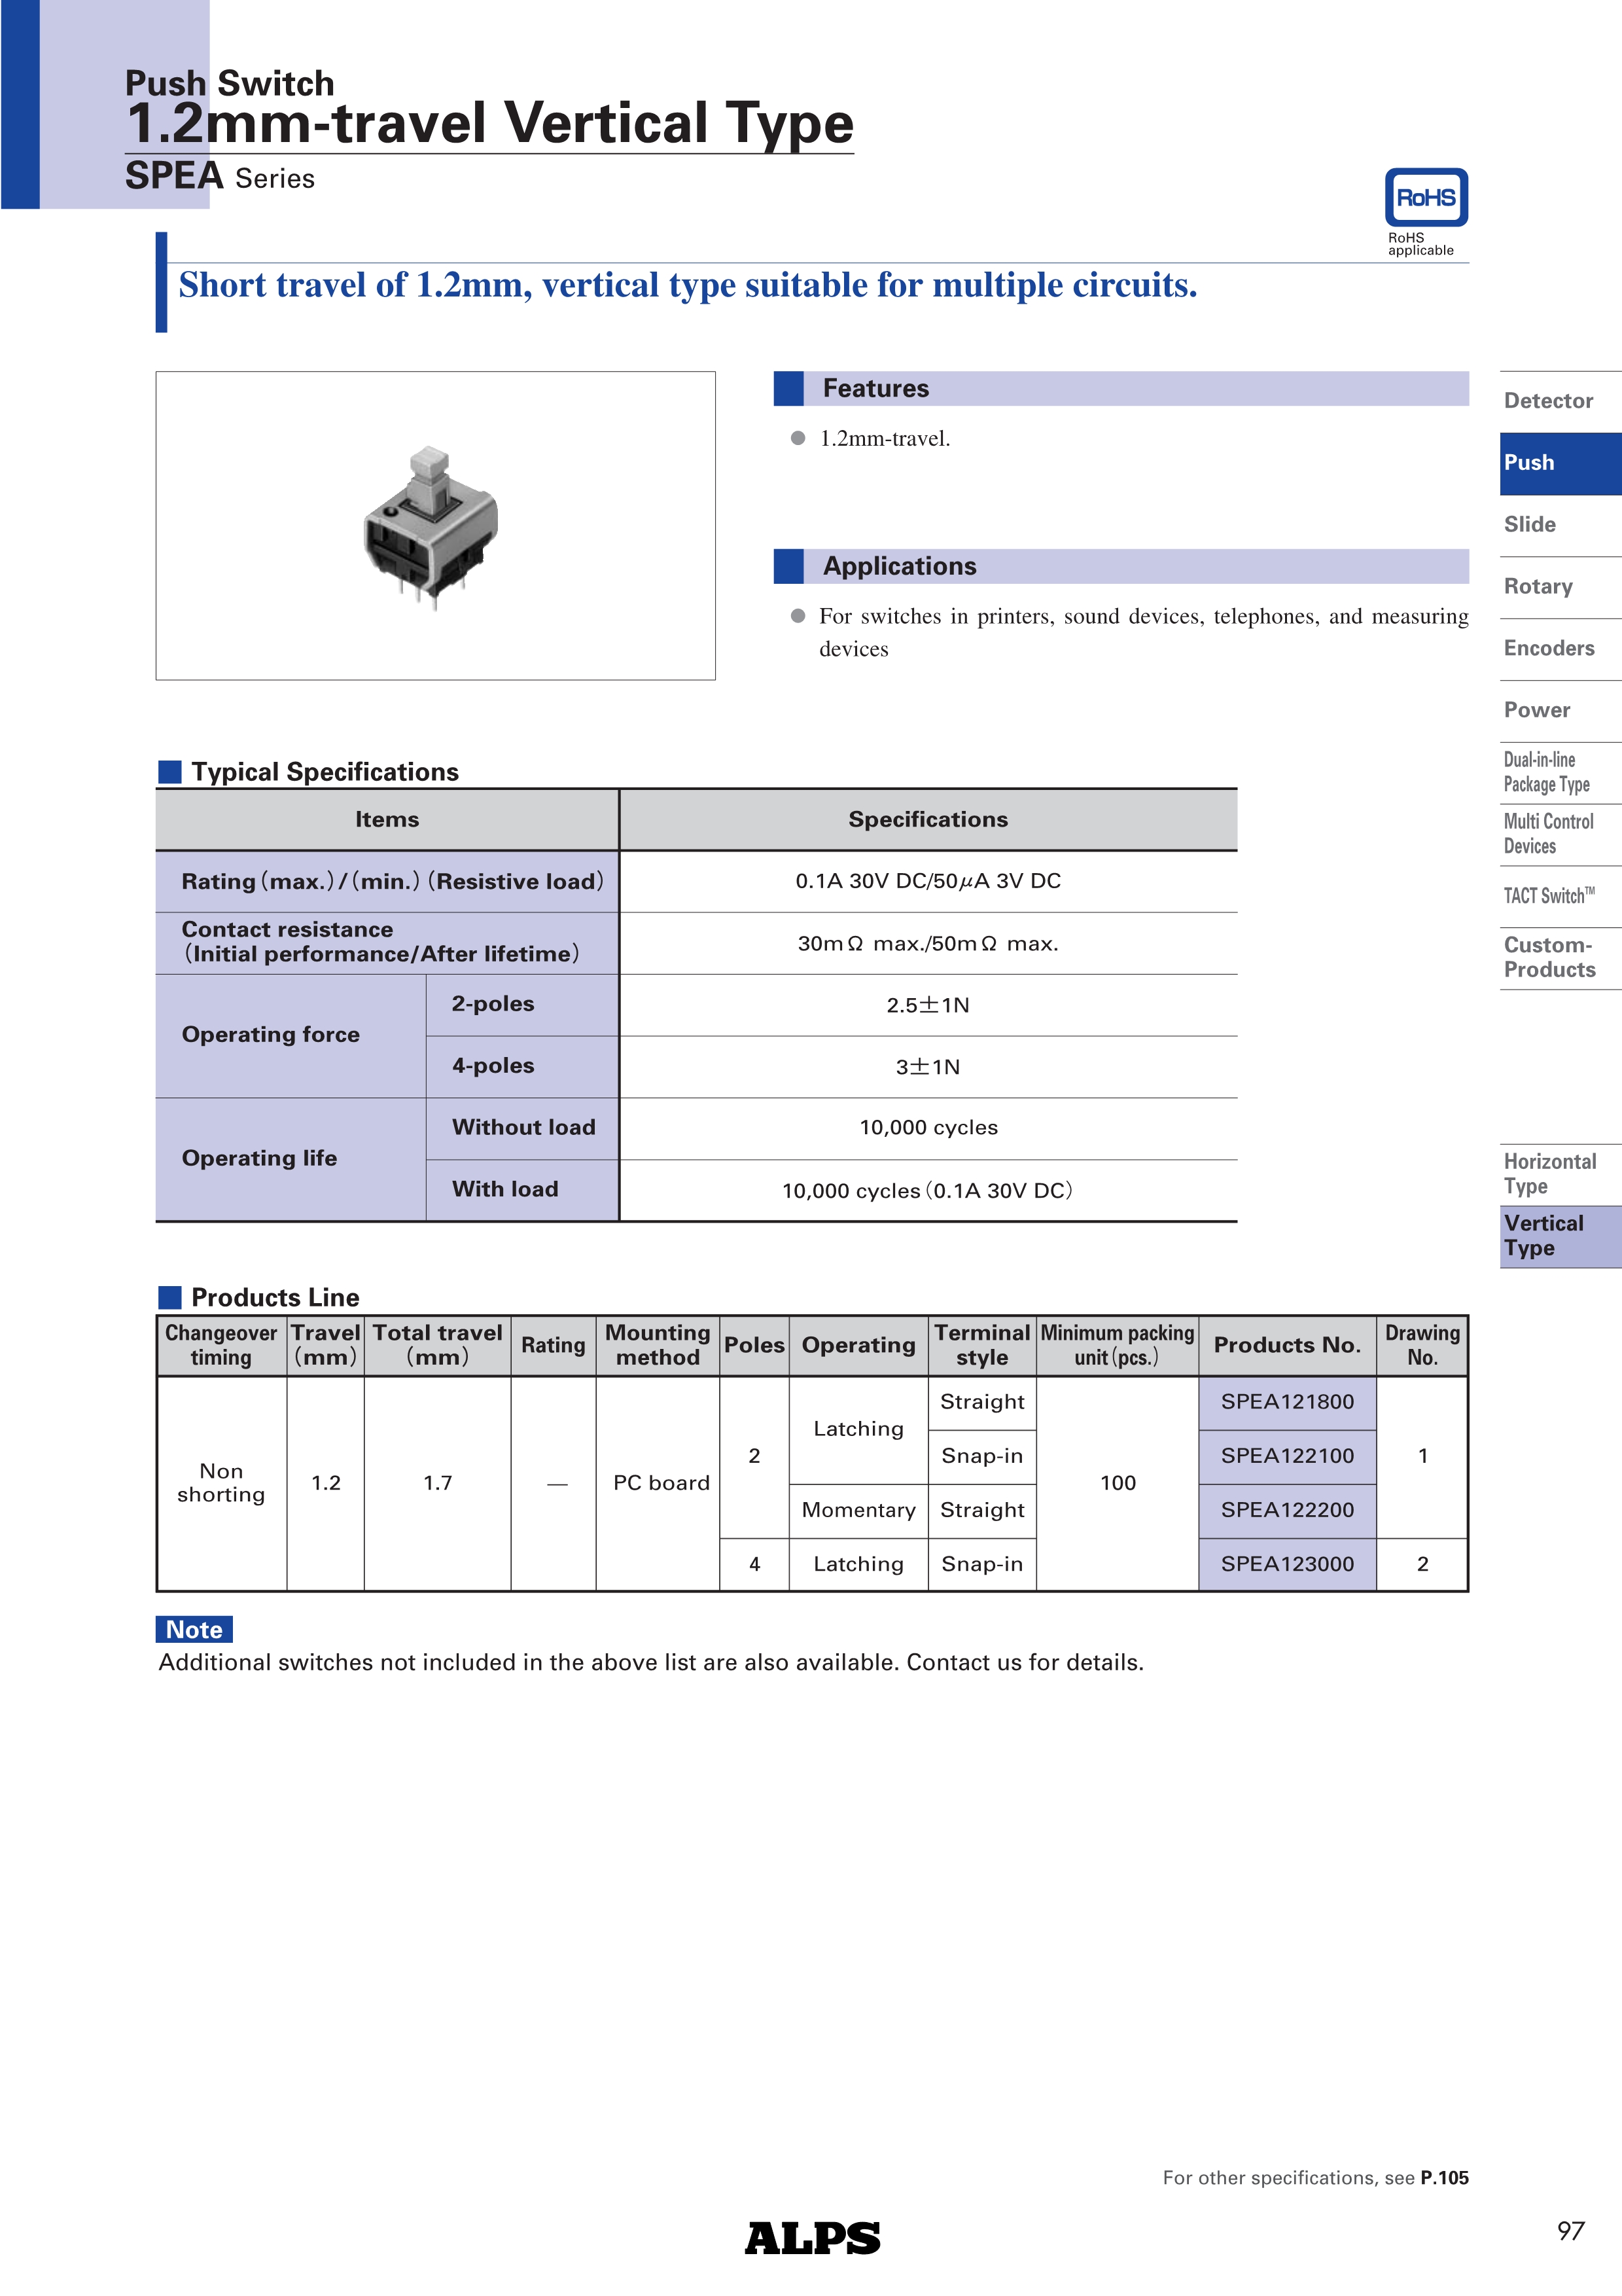Click the P.105 page reference link
This screenshot has height=2296, width=1622.
pos(1444,2177)
